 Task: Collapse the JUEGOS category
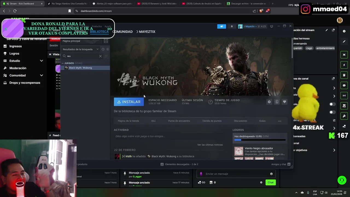pos(63,63)
